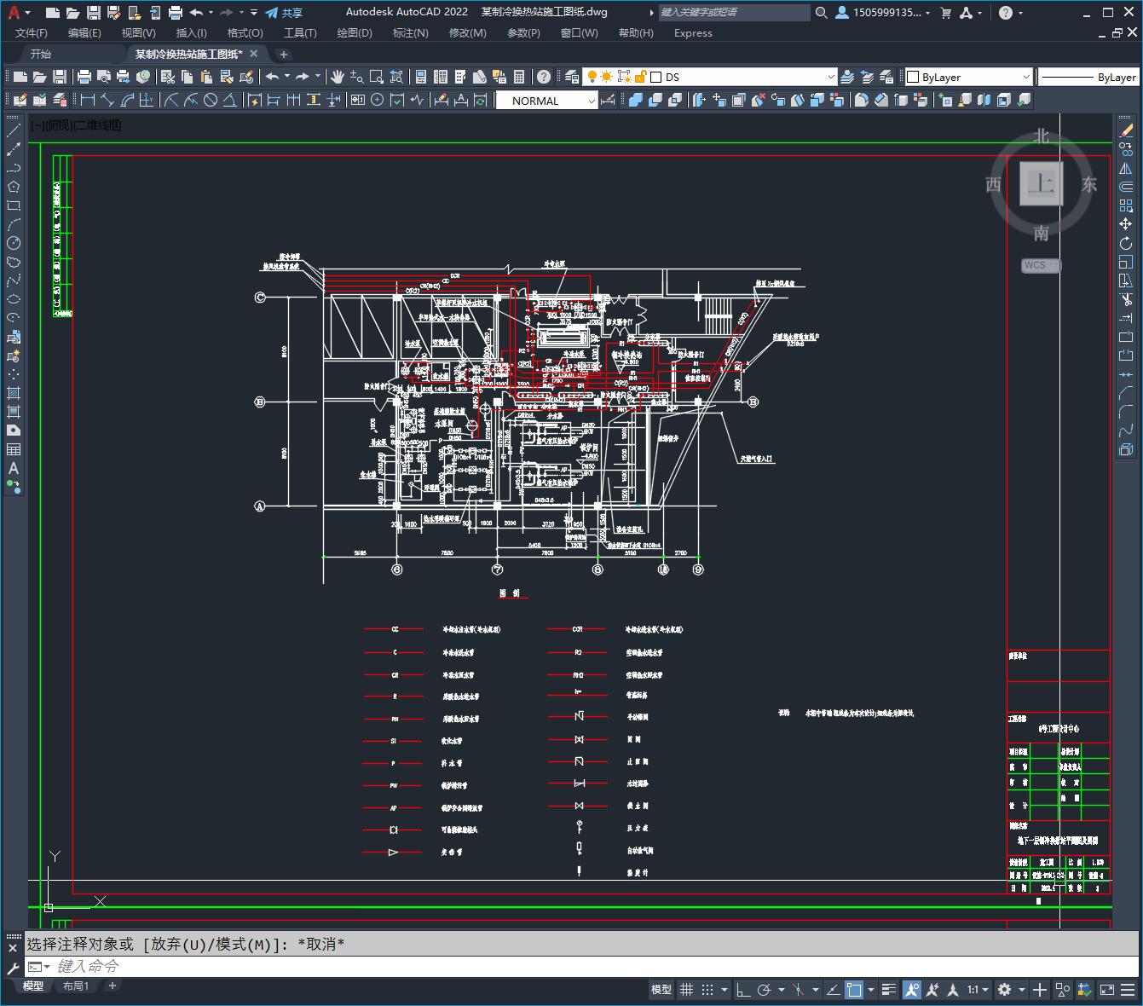This screenshot has width=1143, height=1006.
Task: Click the Mirror tool in modify toolbar
Action: coord(1126,168)
